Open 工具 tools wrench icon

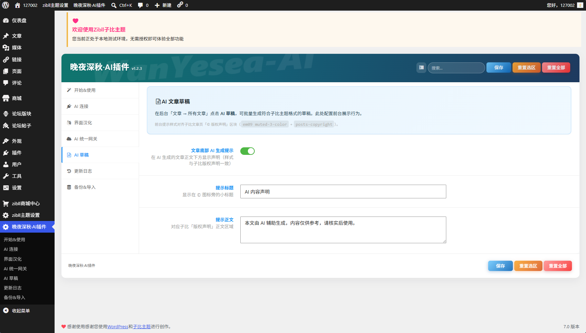(6, 176)
